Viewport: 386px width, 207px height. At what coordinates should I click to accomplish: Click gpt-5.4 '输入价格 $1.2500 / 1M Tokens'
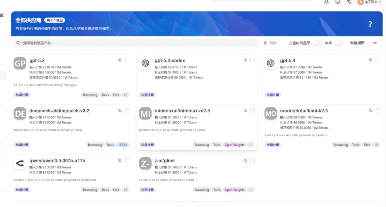pos(301,67)
